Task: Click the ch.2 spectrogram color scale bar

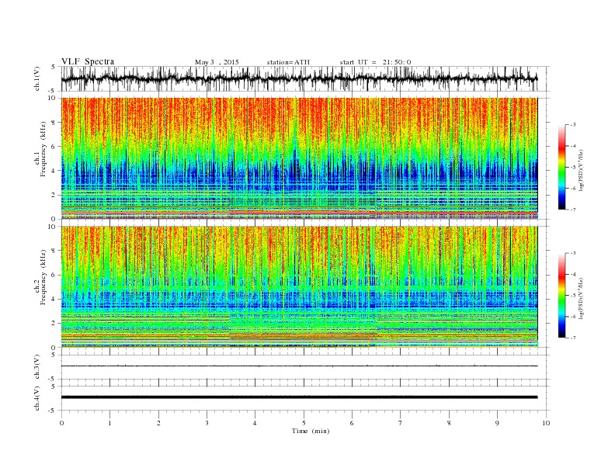Action: coord(561,296)
